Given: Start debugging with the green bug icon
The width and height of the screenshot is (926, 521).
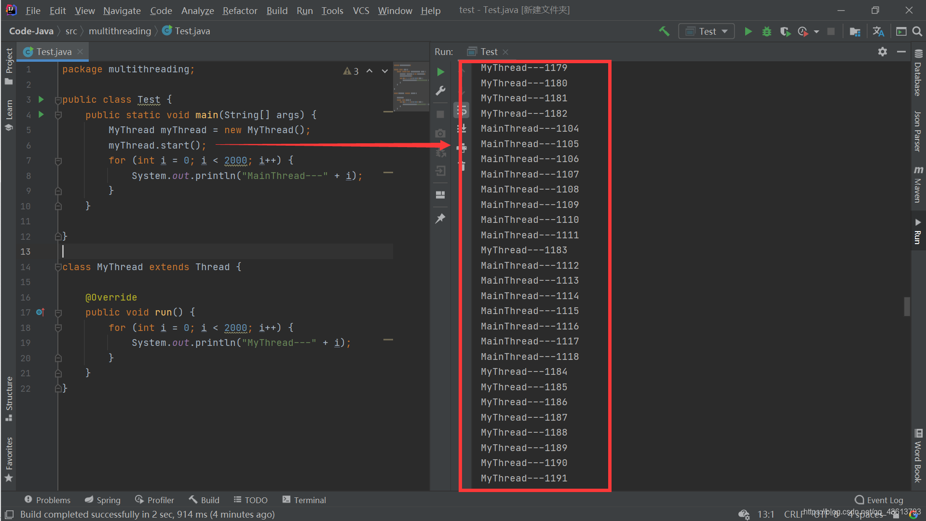Looking at the screenshot, I should pyautogui.click(x=767, y=31).
